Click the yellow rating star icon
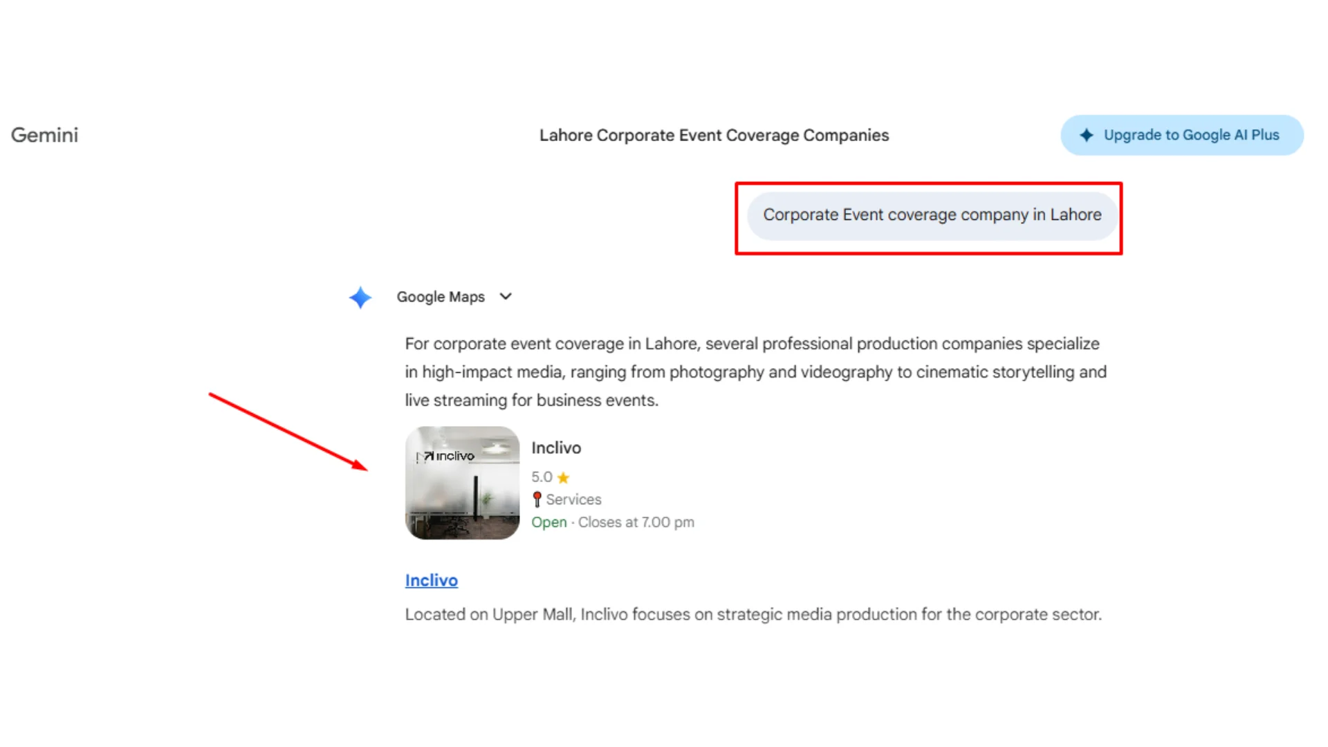 pos(563,478)
